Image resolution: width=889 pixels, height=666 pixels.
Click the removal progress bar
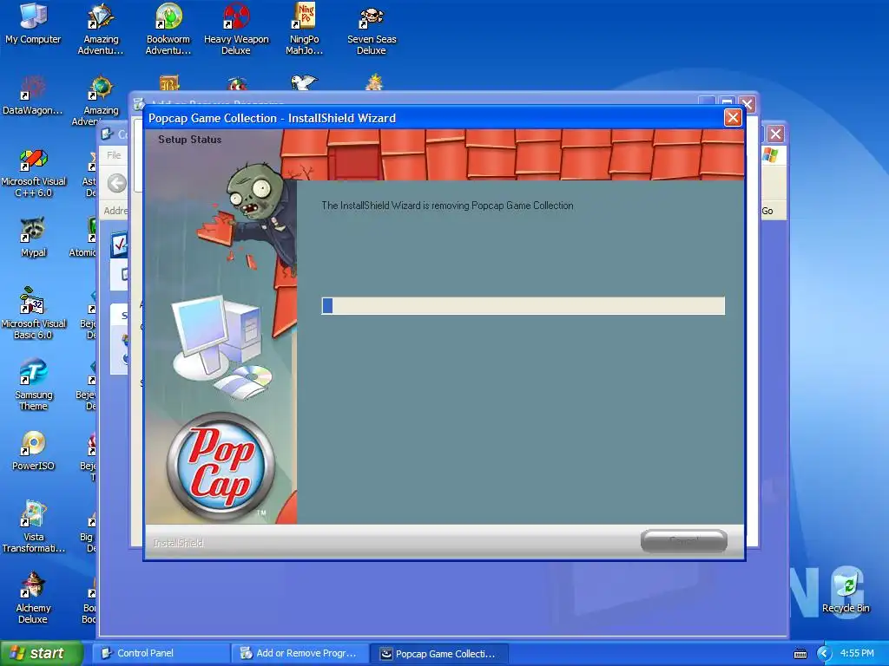[523, 306]
